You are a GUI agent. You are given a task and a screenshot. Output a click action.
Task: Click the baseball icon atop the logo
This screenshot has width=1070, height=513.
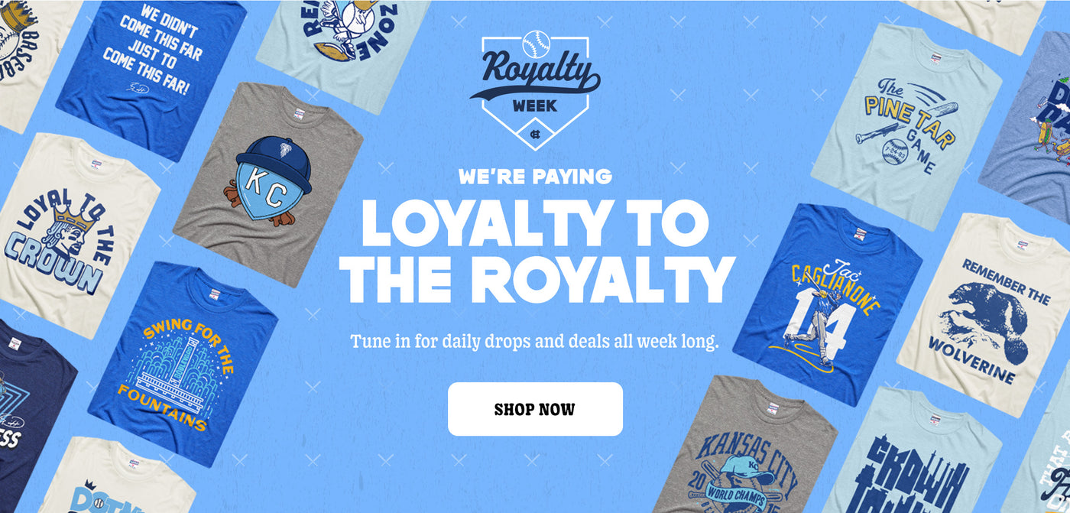pos(535,45)
